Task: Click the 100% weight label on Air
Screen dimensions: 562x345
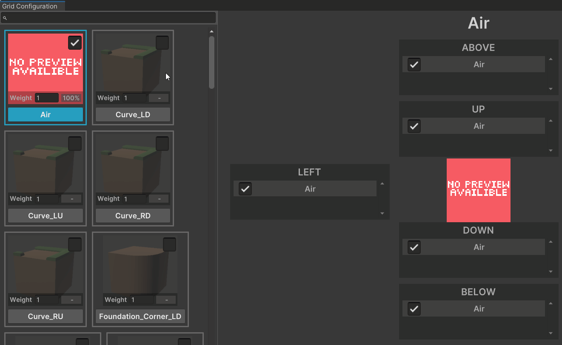Action: click(x=71, y=98)
